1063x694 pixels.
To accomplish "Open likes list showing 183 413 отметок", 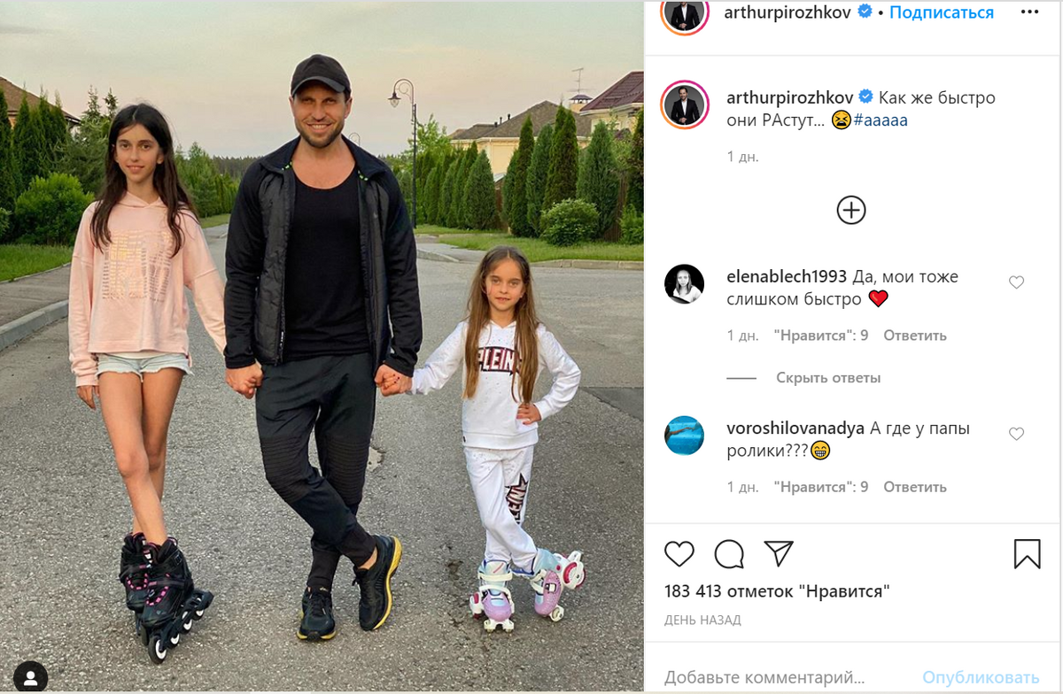I will (x=777, y=591).
